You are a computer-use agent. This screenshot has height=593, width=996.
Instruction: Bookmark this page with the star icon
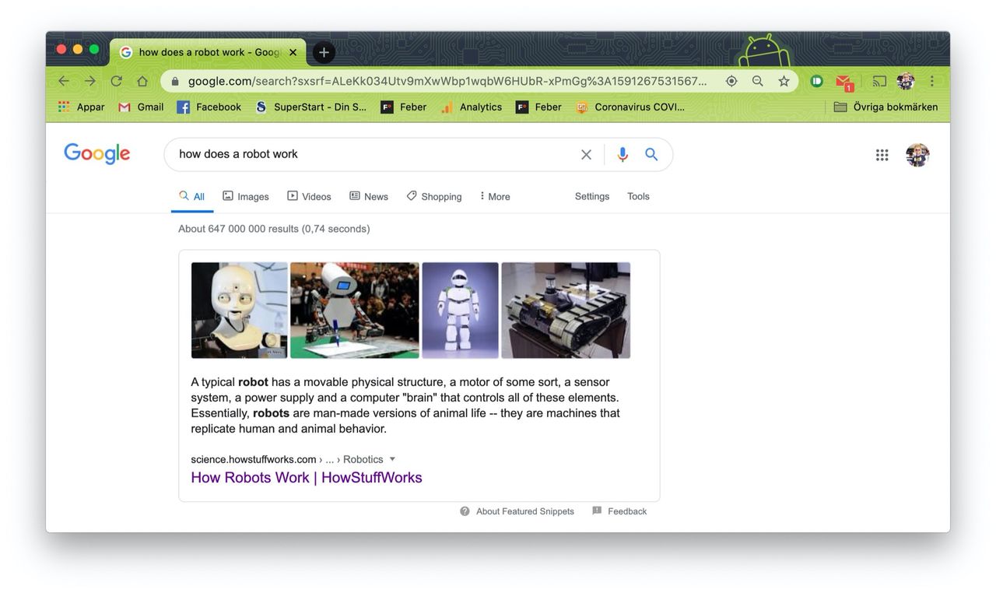[784, 81]
